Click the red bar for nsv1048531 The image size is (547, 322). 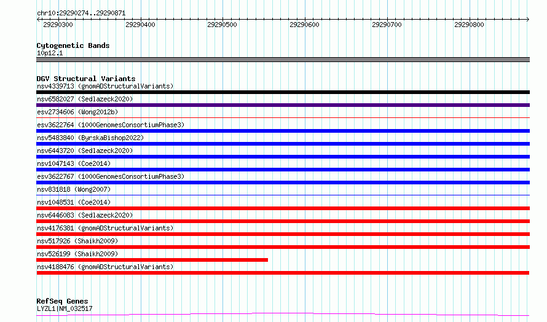[x=283, y=208]
